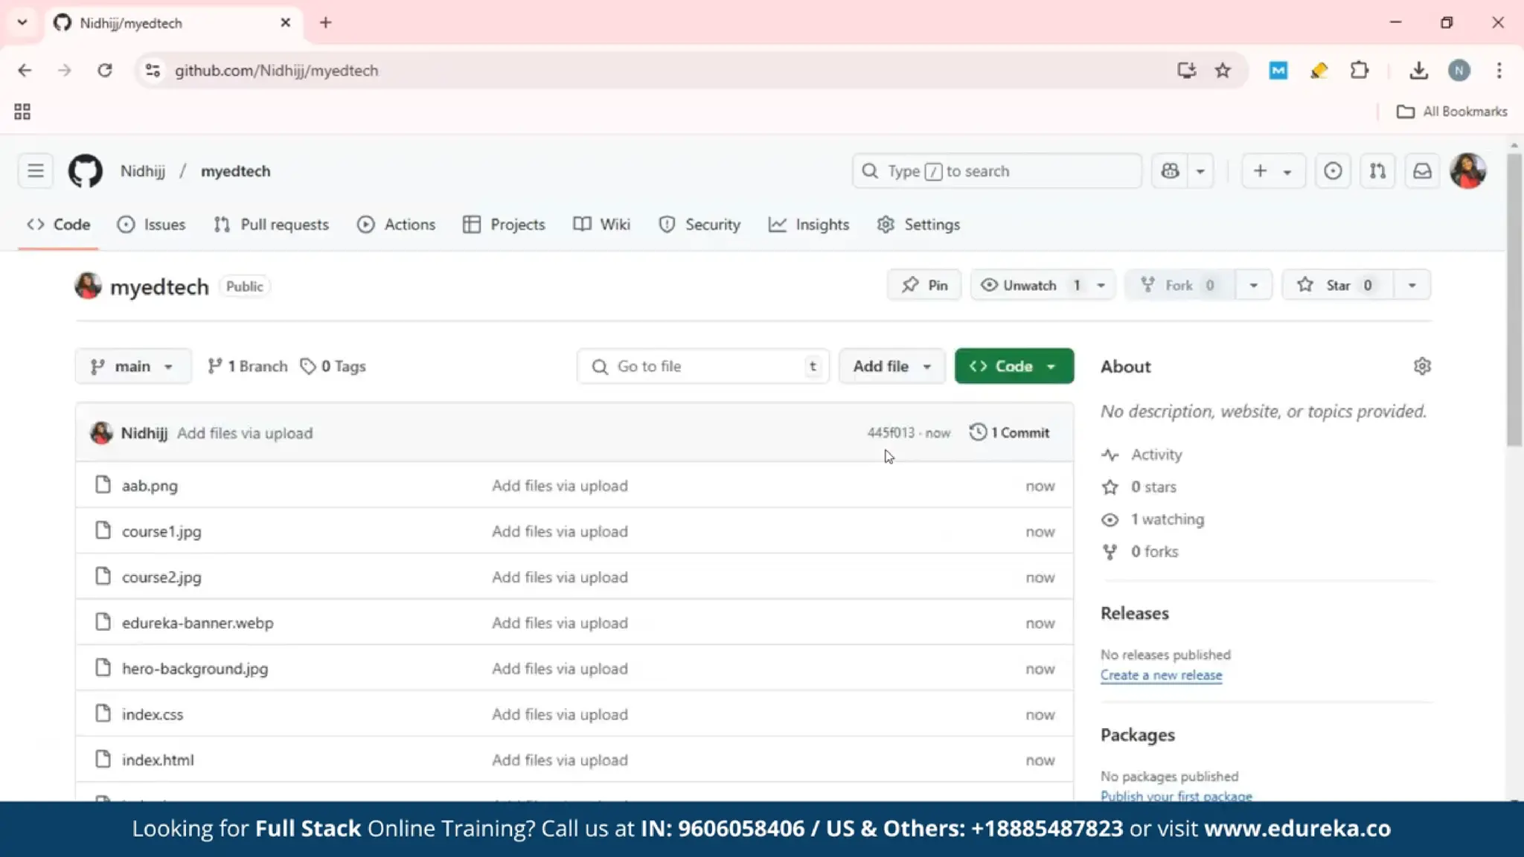
Task: Bookmark this page with star icon
Action: click(x=1223, y=70)
